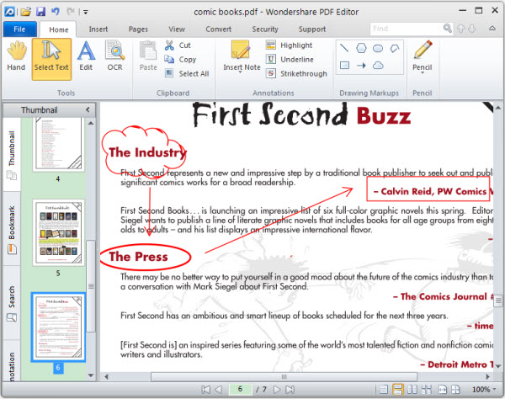Image resolution: width=505 pixels, height=399 pixels.
Task: Jump to next find result arrow
Action: point(472,29)
